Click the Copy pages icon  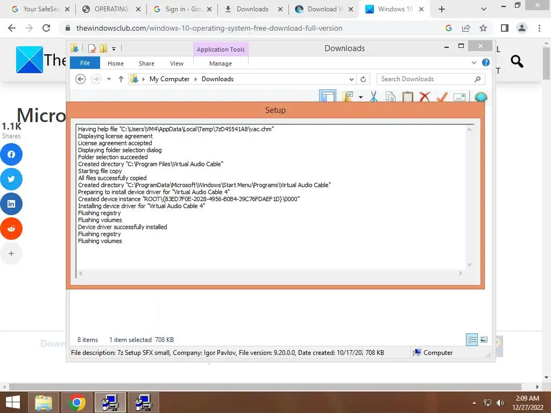click(x=390, y=96)
